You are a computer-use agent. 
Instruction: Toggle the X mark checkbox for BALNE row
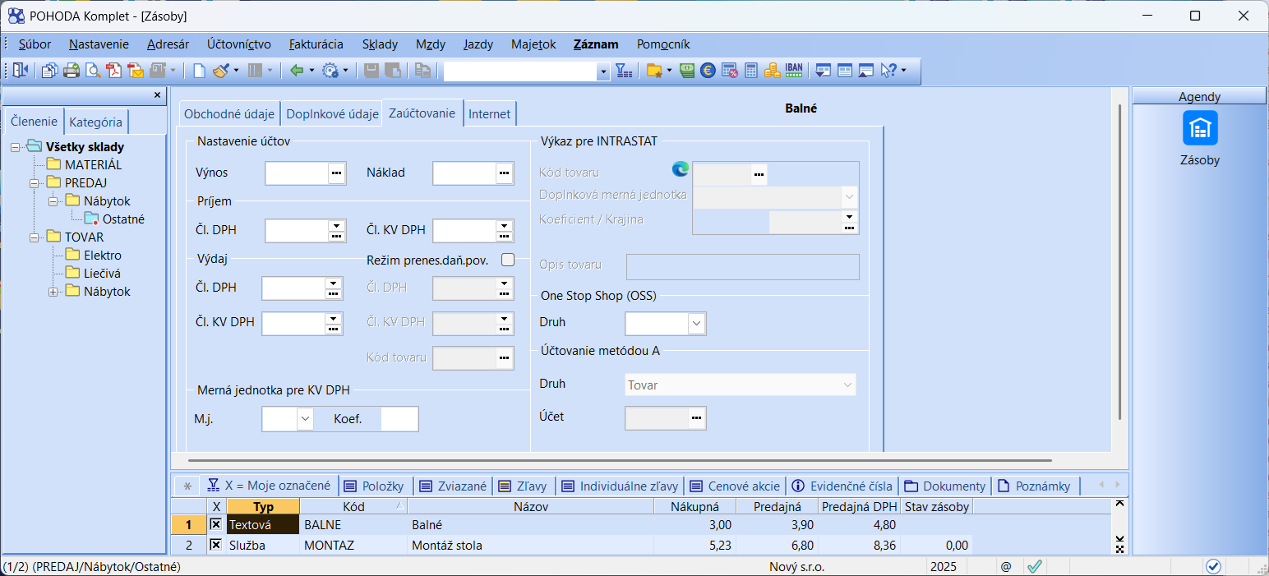(215, 524)
